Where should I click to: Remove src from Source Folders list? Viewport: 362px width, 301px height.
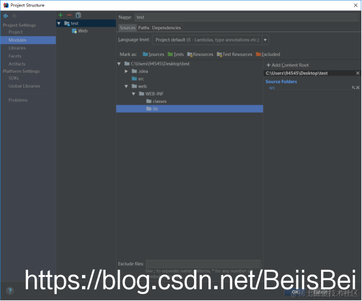[x=357, y=88]
